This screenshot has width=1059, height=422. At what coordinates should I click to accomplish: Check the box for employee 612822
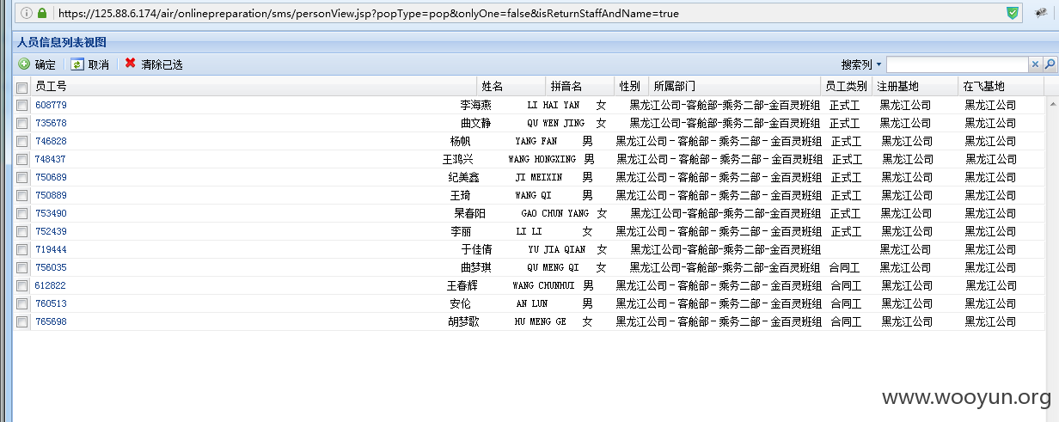coord(21,285)
